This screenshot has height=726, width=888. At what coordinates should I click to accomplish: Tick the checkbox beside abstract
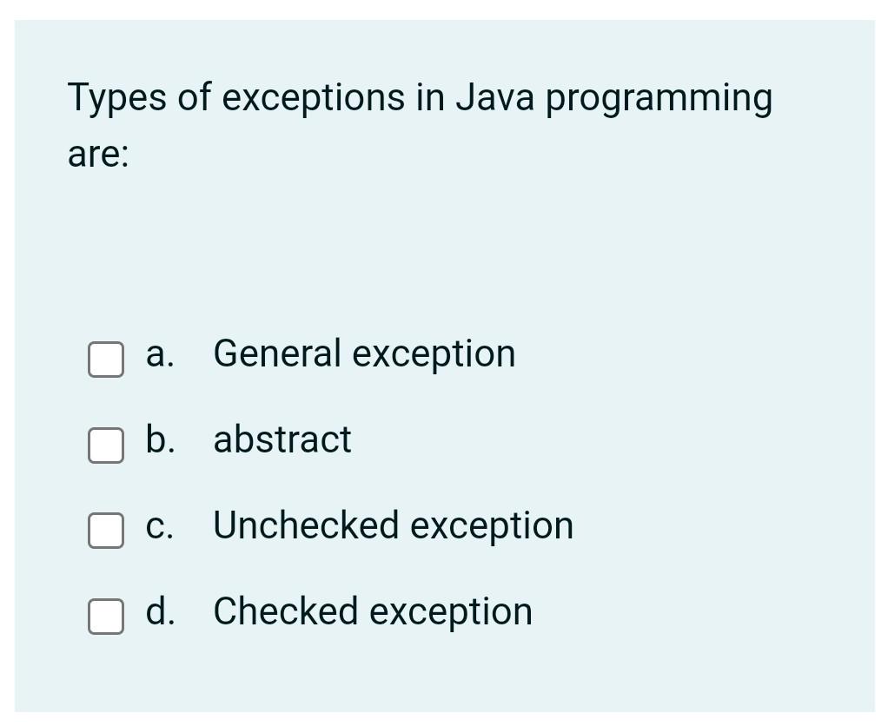pyautogui.click(x=106, y=445)
